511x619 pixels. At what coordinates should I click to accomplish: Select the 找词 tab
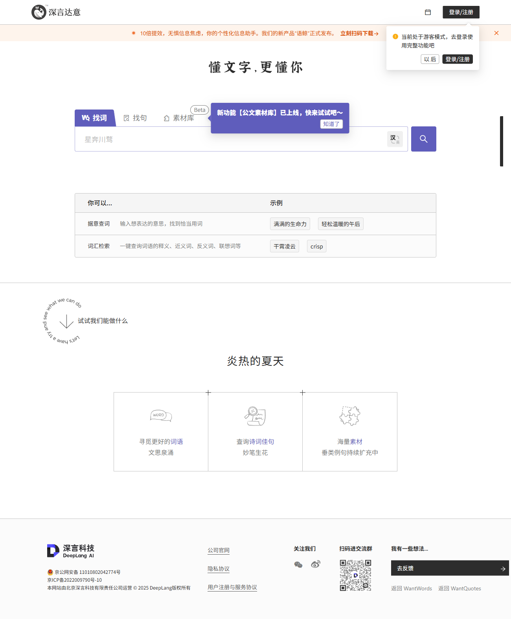click(95, 118)
